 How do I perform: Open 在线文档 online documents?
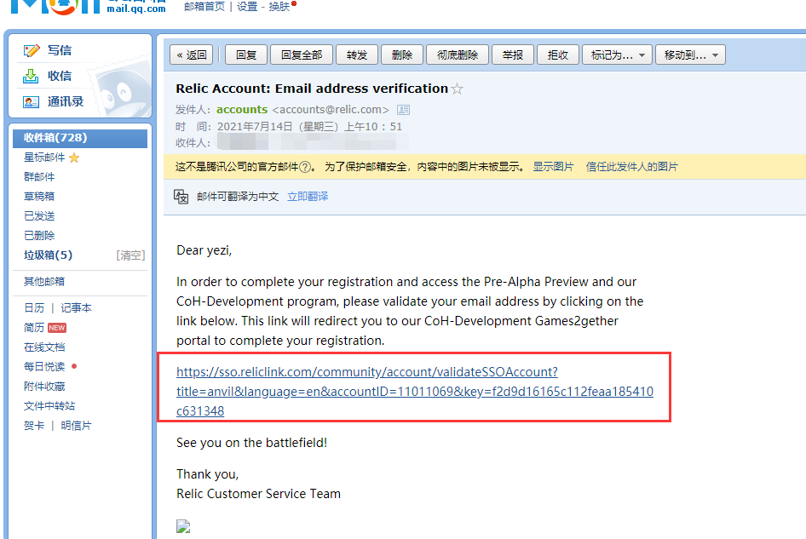[44, 347]
